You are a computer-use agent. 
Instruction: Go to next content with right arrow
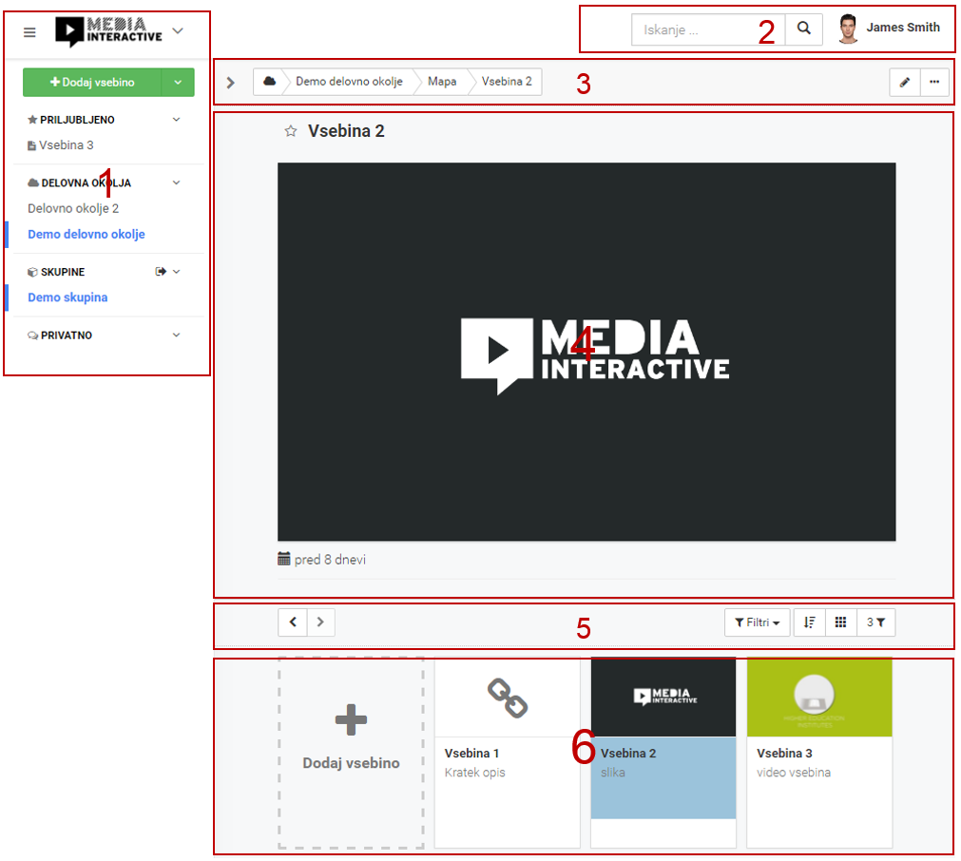(x=320, y=622)
